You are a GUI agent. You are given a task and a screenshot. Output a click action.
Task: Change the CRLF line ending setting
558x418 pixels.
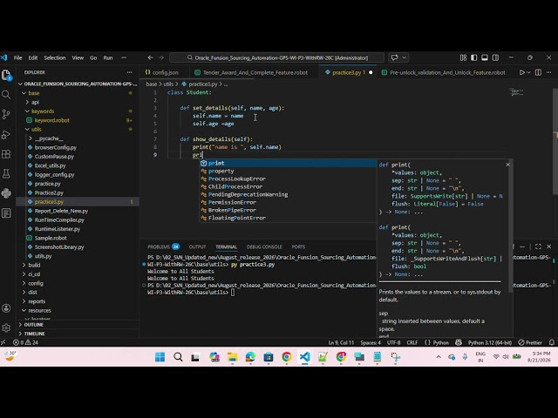412,342
